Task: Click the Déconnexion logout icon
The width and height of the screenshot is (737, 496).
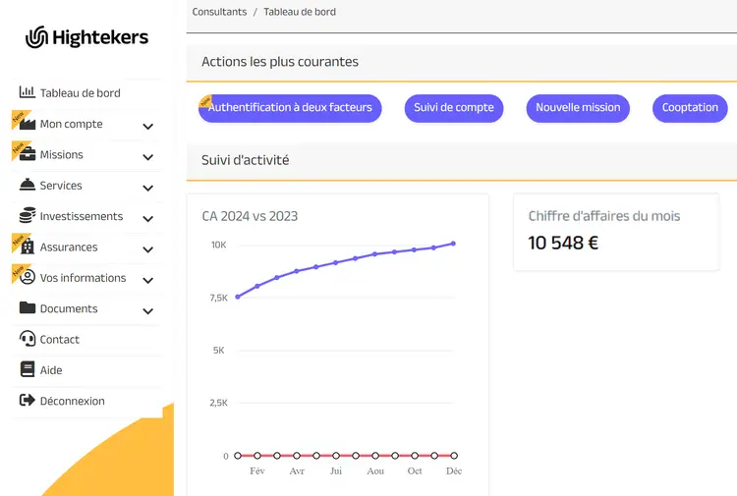Action: (x=28, y=401)
